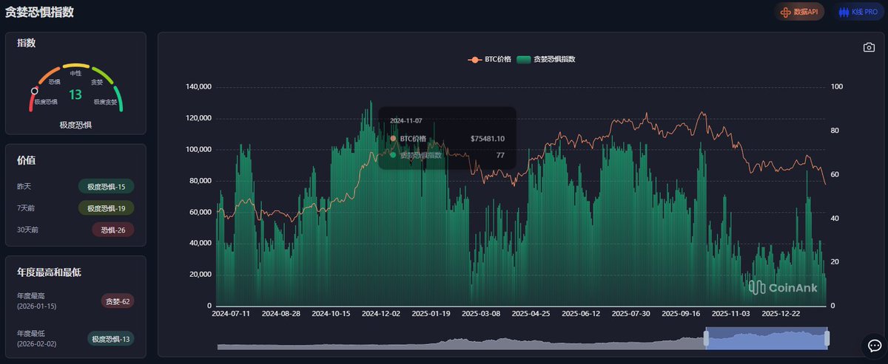Click the 贪婪-62 yearly high badge
888x364 pixels.
point(117,301)
